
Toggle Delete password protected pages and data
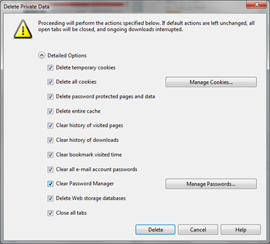[x=50, y=97]
